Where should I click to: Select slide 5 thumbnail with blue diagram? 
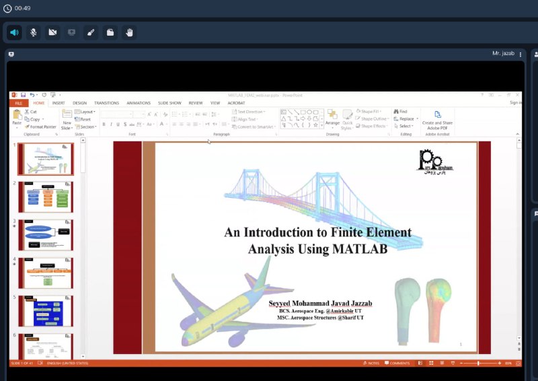point(46,311)
